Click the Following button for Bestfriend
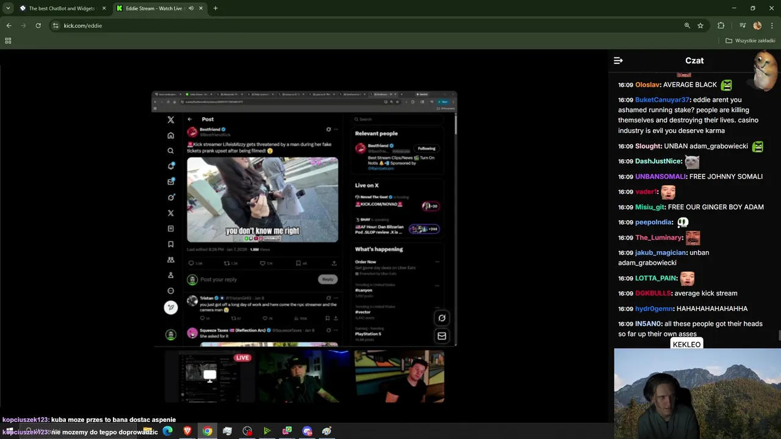The image size is (781, 439). point(426,148)
